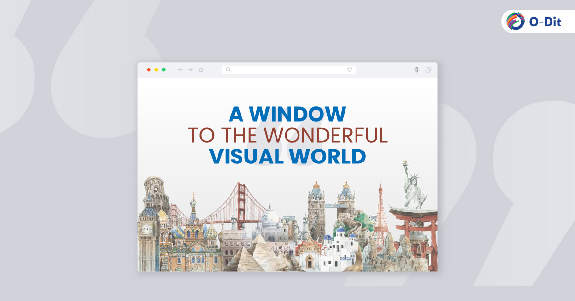Click the search magnifier in the address bar
The image size is (575, 301).
[x=228, y=69]
